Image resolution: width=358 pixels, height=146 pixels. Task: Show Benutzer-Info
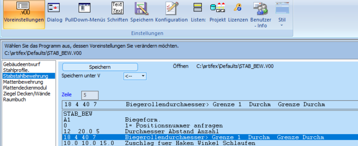coord(261,9)
